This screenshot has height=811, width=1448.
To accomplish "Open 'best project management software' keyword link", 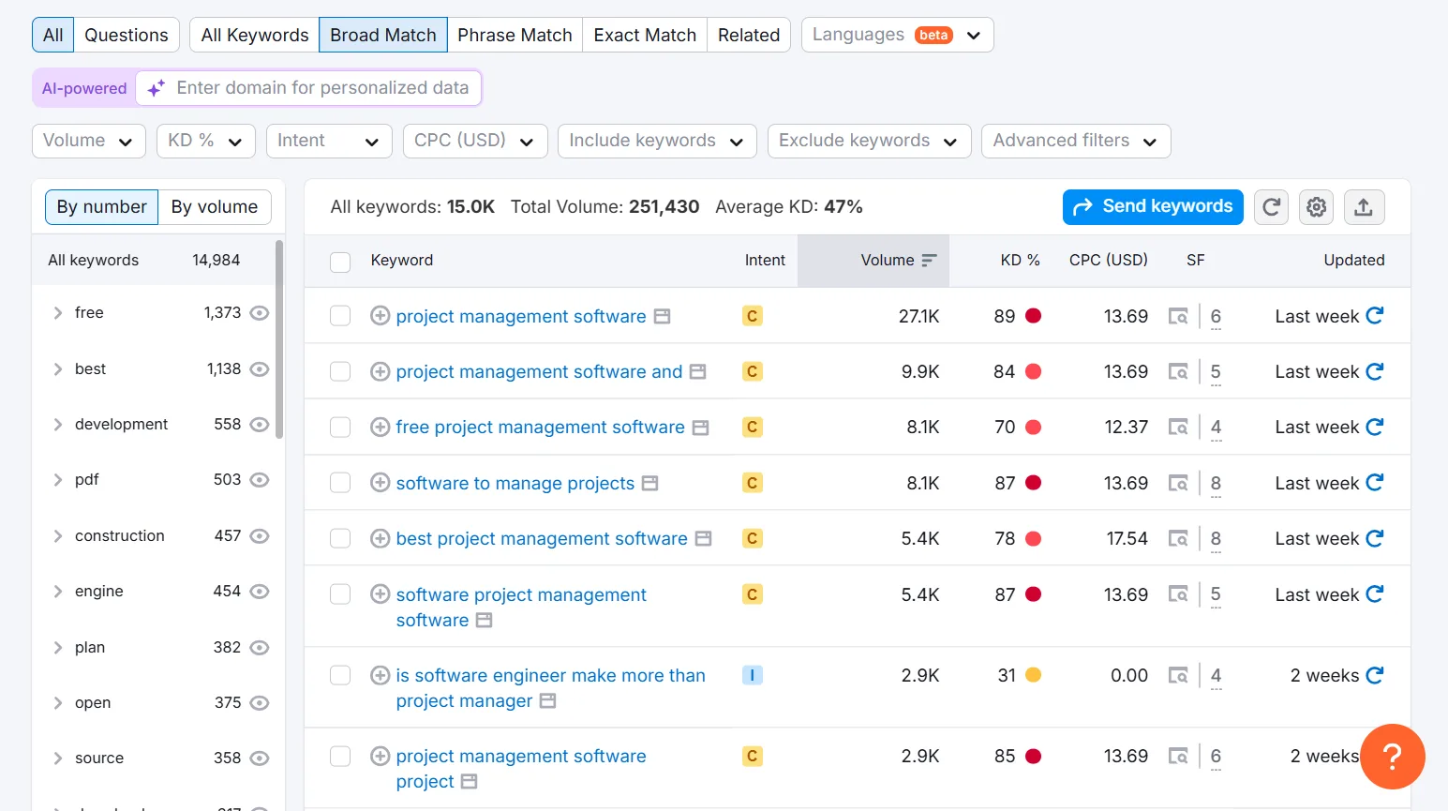I will tap(542, 539).
